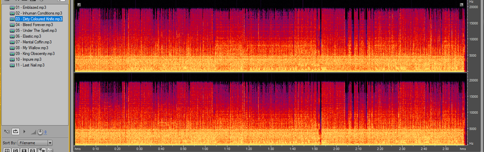Click the 2:50 mark on the timeline
The width and height of the screenshot is (484, 152).
click(445, 149)
